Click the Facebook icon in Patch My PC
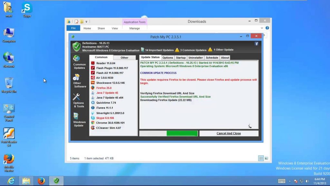330x186 pixels. [256, 44]
